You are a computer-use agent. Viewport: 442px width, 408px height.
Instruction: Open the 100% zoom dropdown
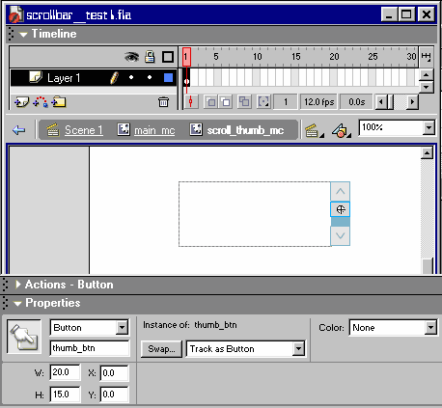point(428,127)
